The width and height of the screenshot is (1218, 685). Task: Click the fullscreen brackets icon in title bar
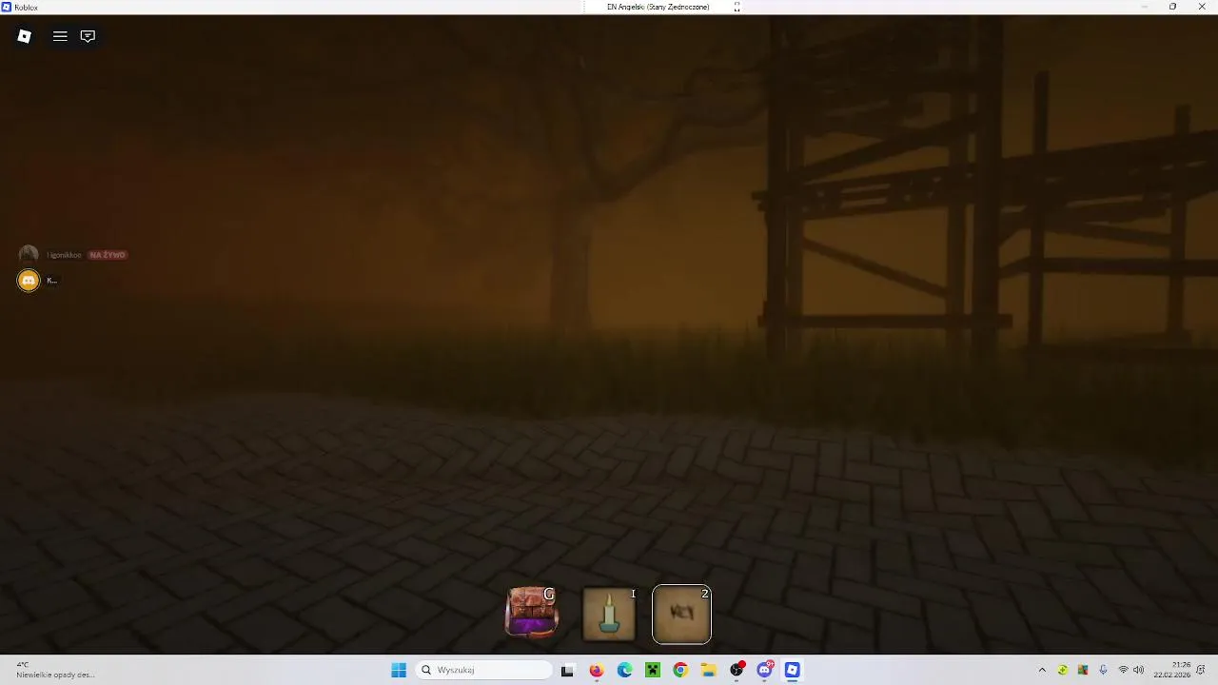[737, 7]
